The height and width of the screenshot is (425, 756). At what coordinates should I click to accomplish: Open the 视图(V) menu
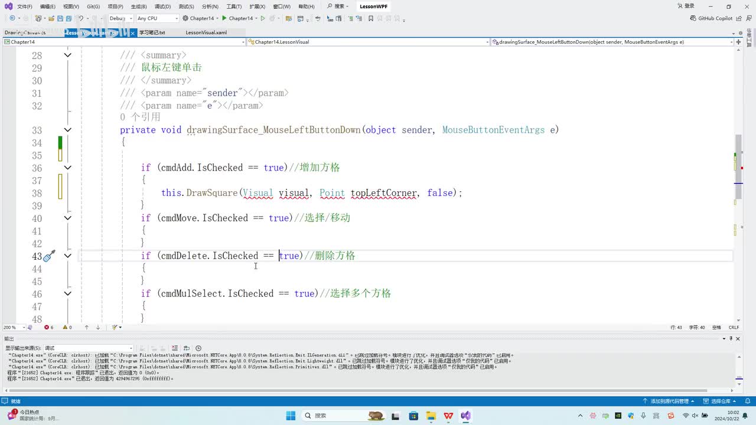coord(71,6)
